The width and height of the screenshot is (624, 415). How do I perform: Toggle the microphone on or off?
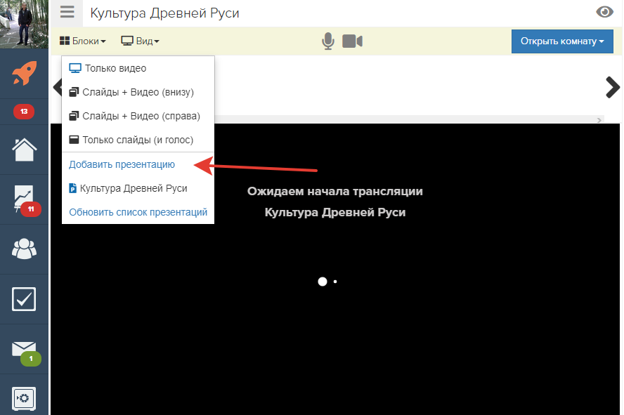[327, 41]
